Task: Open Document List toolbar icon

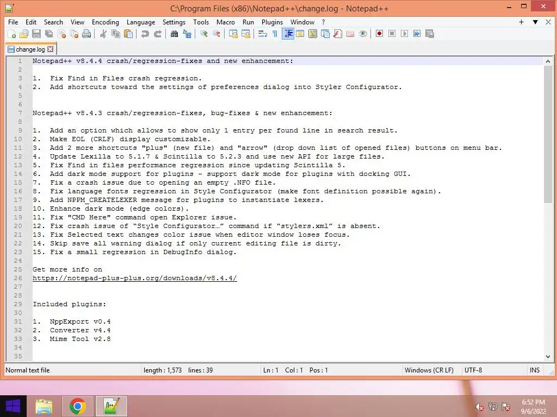Action: tap(325, 34)
